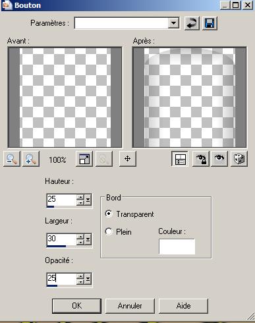This screenshot has height=323, width=255.
Task: Expand the Hauteur value slider dropdown
Action: pos(88,200)
